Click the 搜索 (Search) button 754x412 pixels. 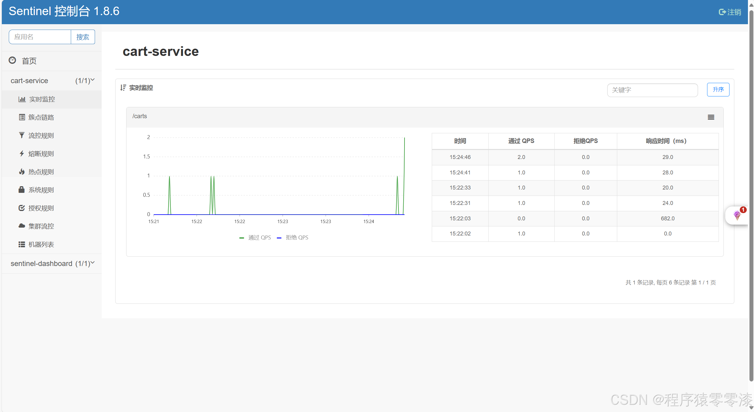pos(83,37)
